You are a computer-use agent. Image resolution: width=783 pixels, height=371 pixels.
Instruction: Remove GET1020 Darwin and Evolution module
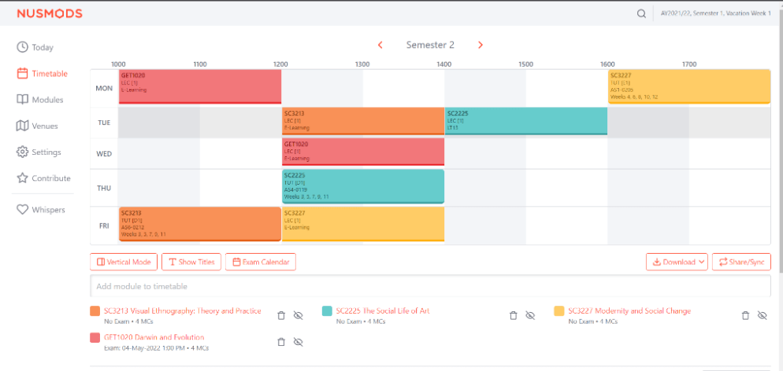tap(281, 342)
